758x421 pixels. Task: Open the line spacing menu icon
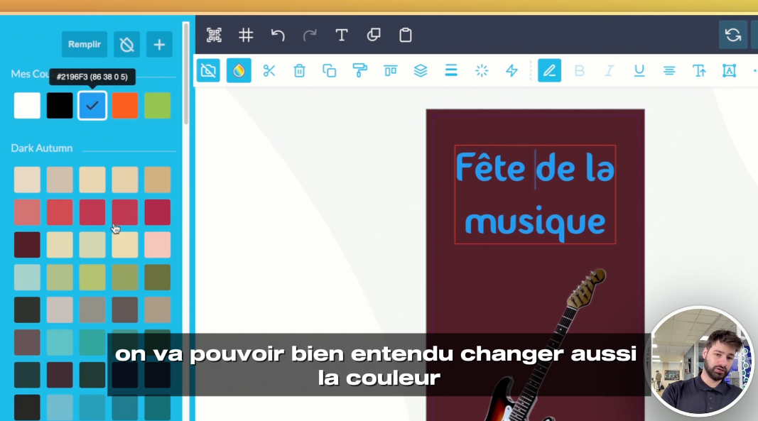(451, 70)
